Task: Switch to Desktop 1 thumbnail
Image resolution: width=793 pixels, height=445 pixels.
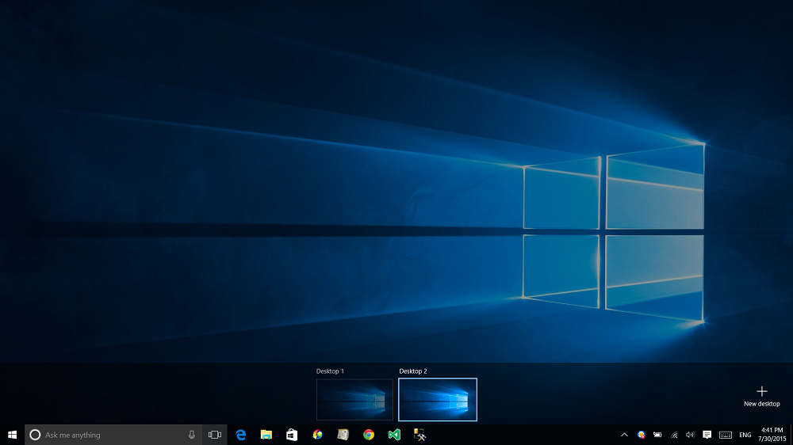Action: tap(354, 399)
